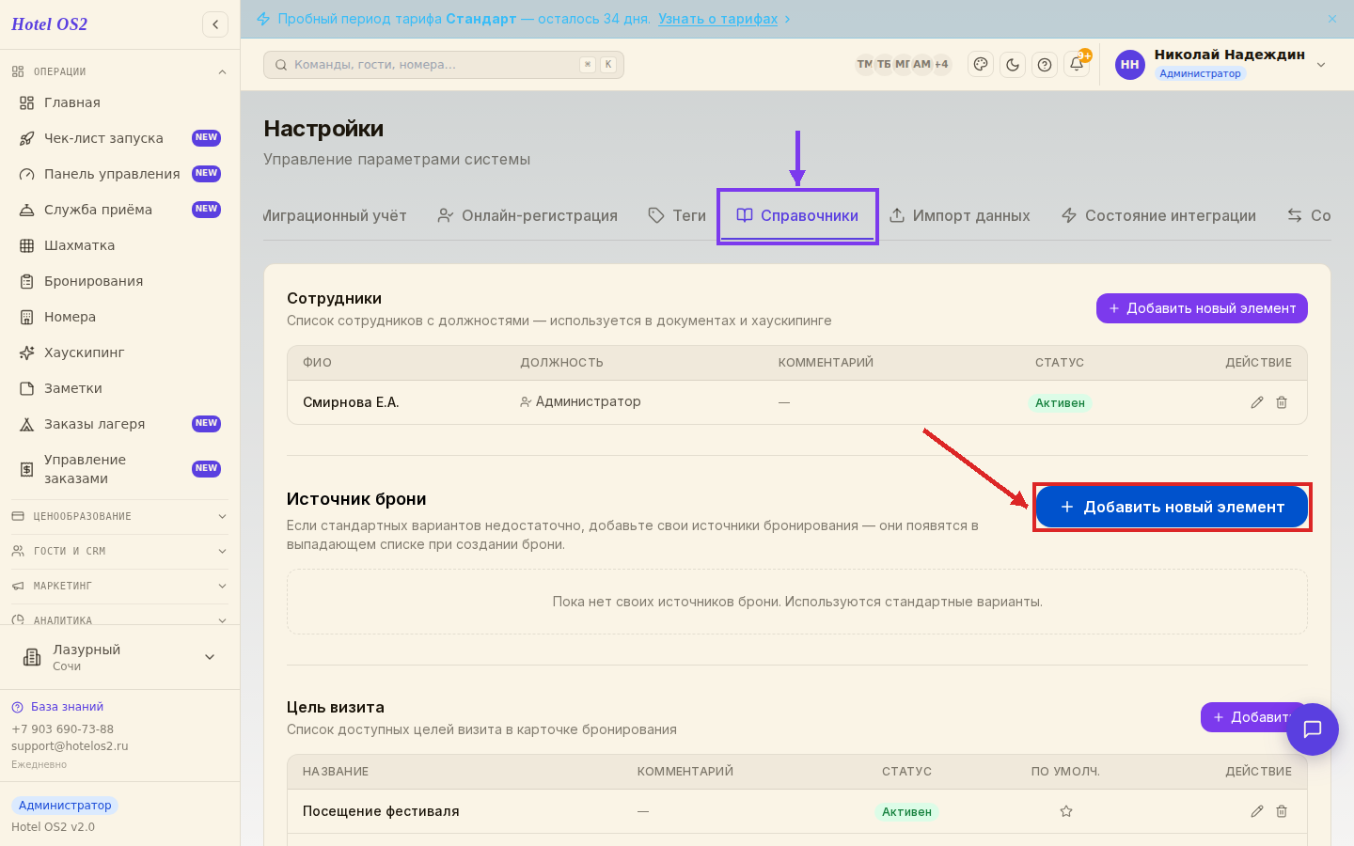The width and height of the screenshot is (1354, 846).
Task: Click phone +7 903 690-73-88
Action: 62,729
